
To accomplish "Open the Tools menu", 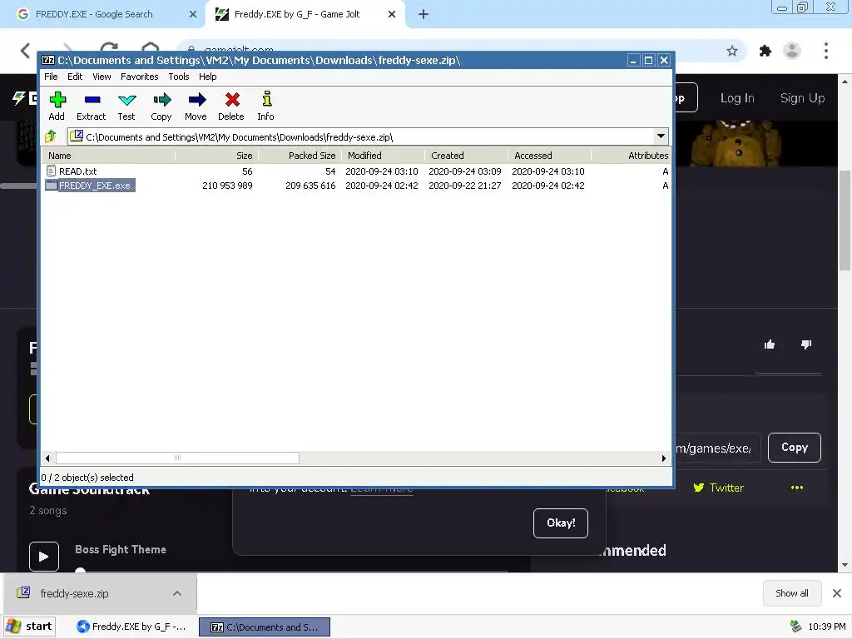I will click(x=179, y=77).
